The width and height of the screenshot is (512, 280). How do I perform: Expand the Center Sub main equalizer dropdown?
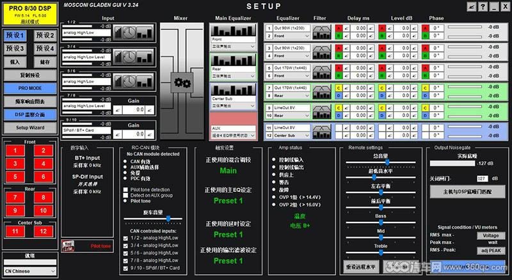coord(233,105)
